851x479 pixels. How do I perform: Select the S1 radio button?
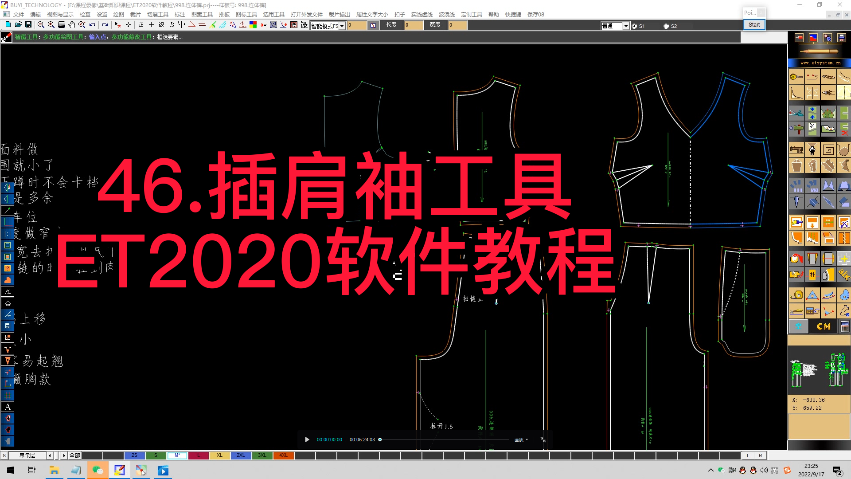pos(635,26)
